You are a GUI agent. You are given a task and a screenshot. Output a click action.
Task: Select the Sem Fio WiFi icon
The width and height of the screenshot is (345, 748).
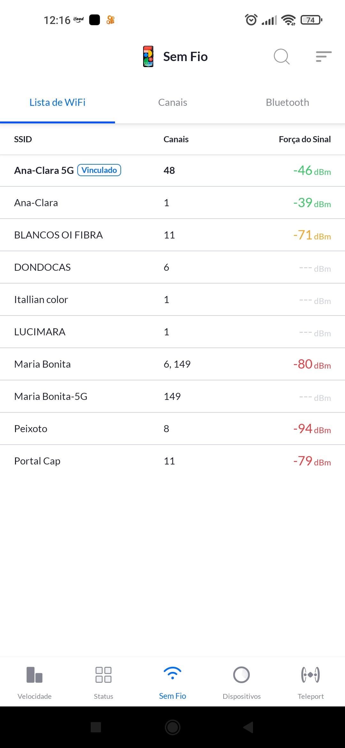pyautogui.click(x=172, y=673)
